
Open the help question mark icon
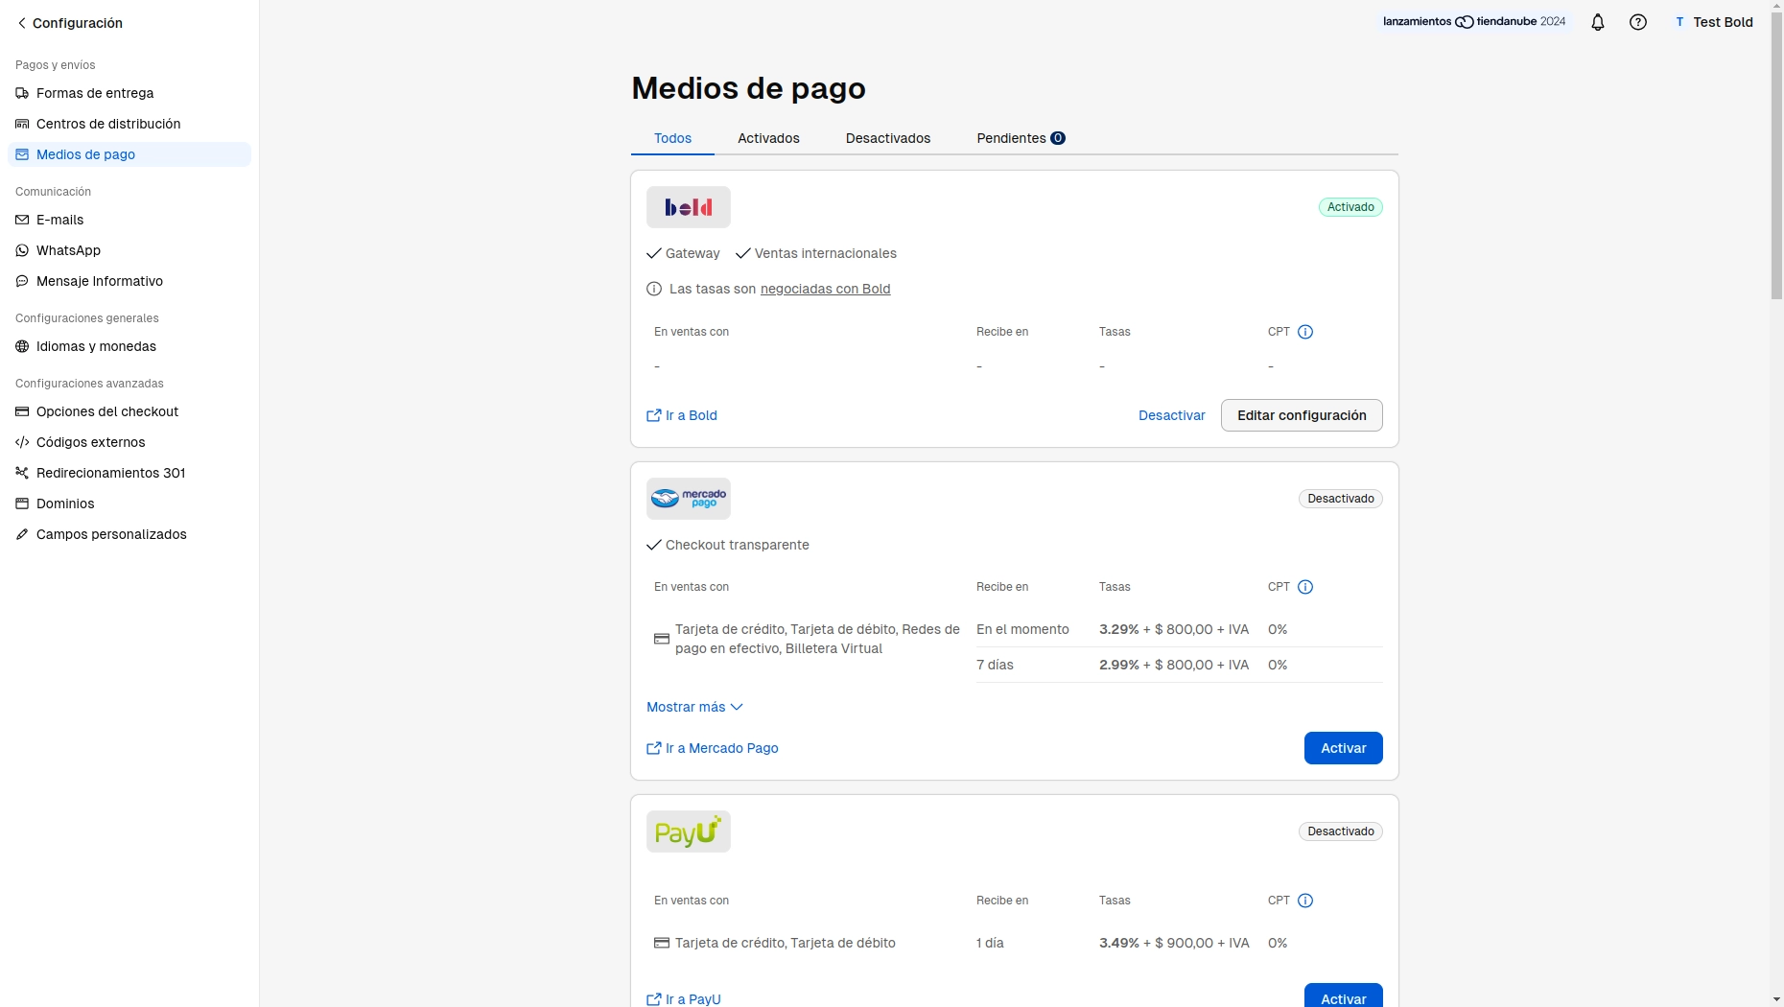(1638, 22)
